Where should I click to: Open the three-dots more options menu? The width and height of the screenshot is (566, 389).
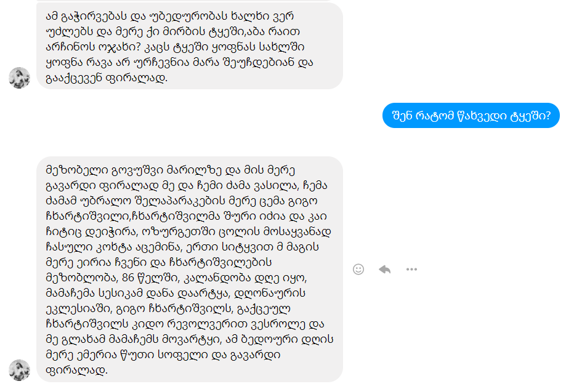point(411,269)
